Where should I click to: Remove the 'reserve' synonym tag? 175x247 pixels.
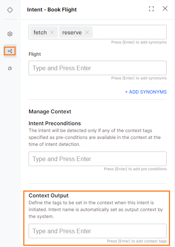click(x=87, y=32)
